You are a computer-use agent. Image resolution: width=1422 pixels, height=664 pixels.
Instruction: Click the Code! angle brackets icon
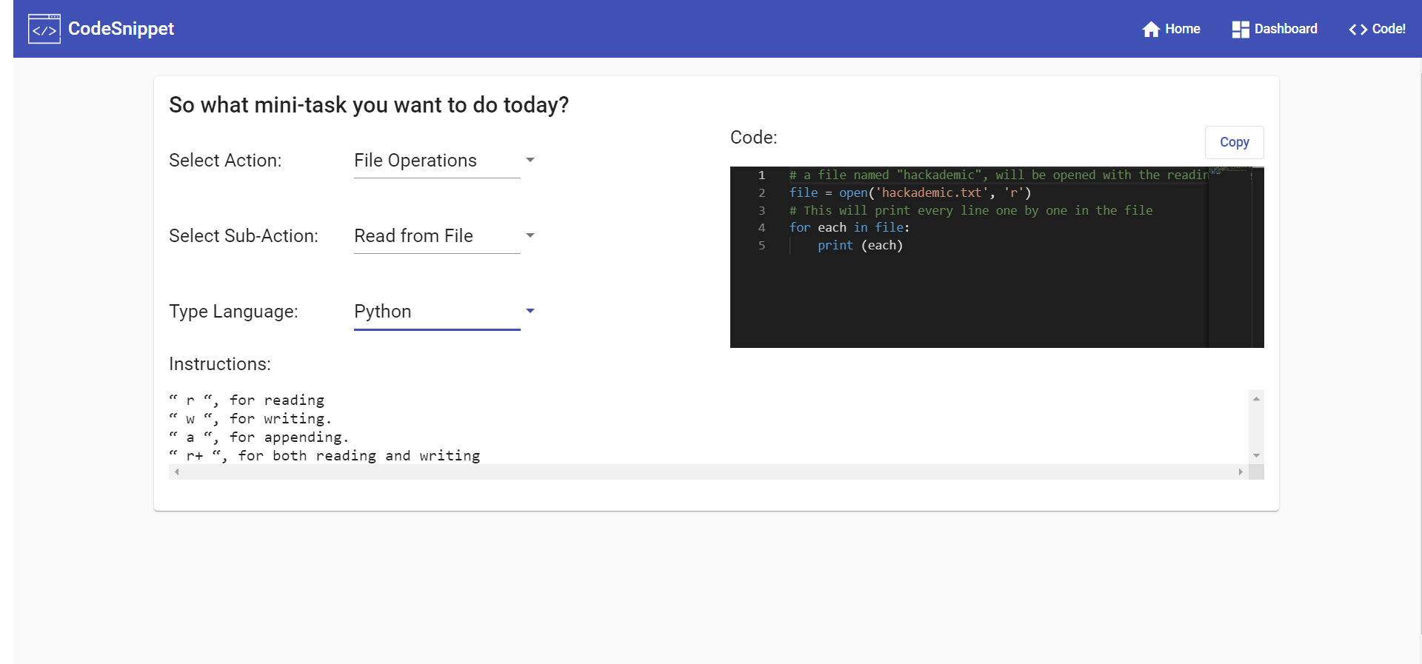pyautogui.click(x=1358, y=29)
